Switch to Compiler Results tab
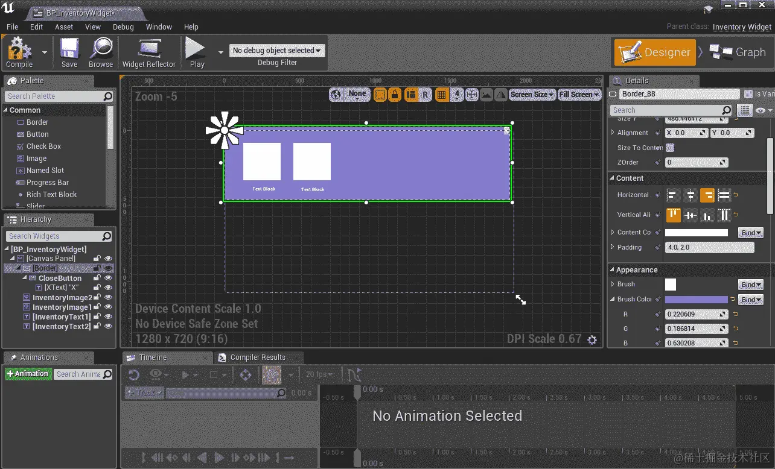This screenshot has height=469, width=775. 258,357
